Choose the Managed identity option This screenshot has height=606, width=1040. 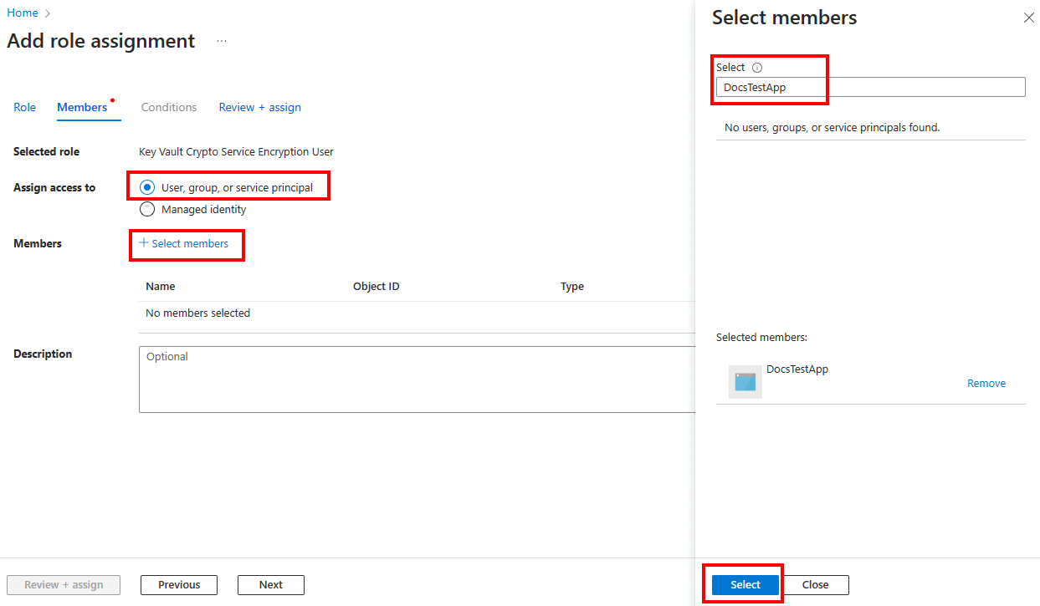tap(147, 209)
